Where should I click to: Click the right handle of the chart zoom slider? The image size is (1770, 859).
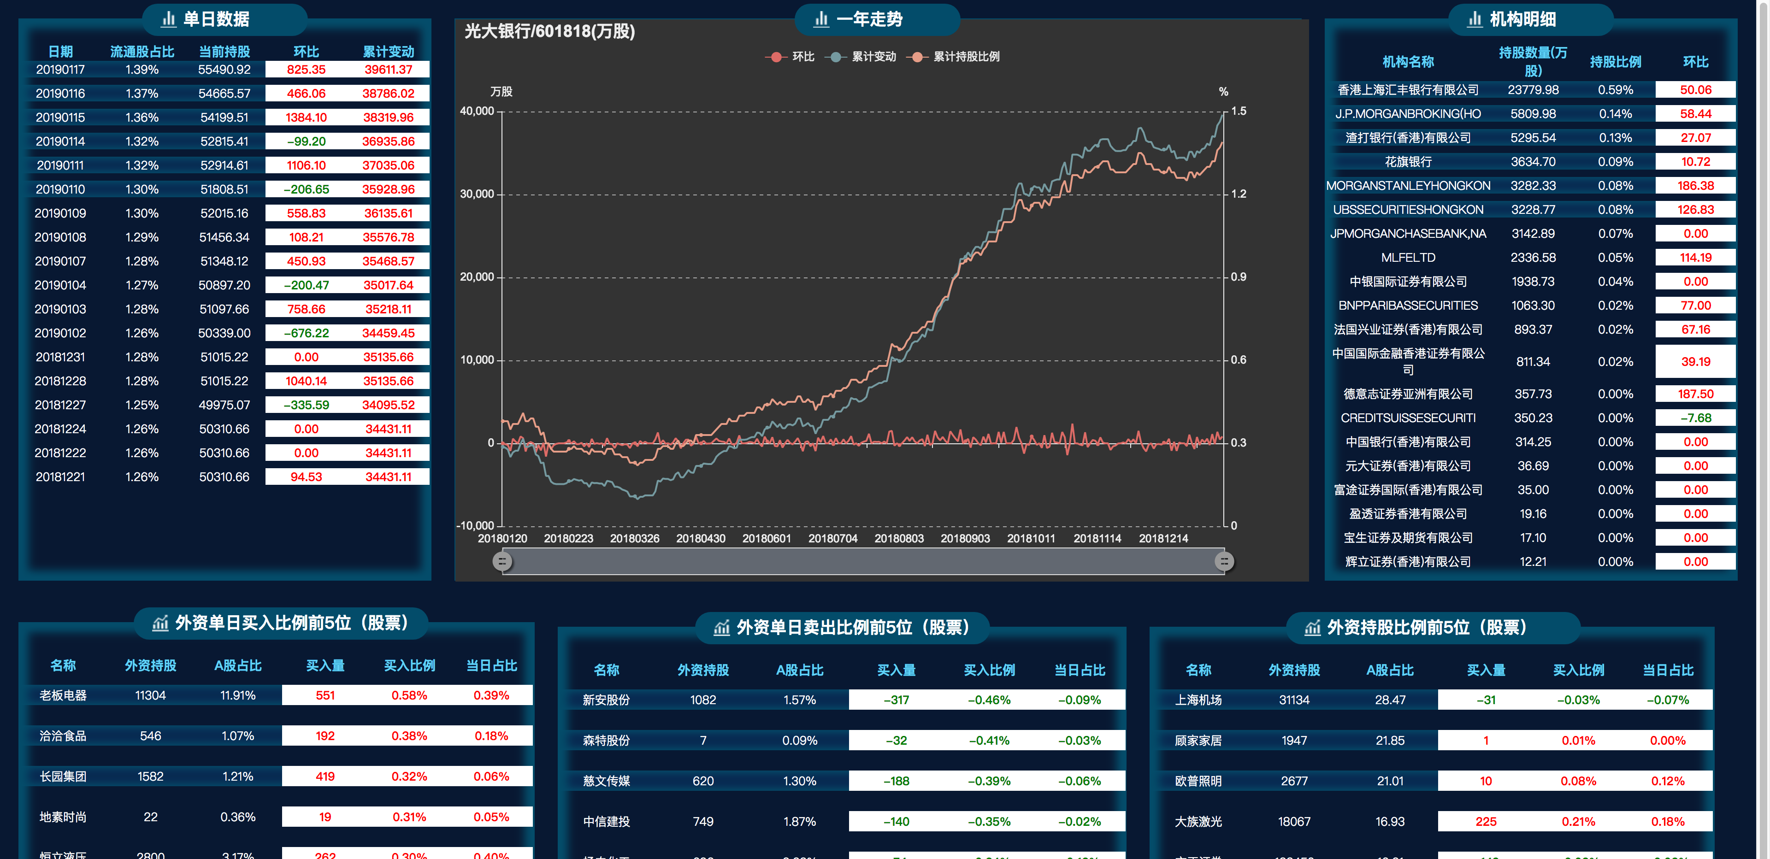tap(1224, 561)
